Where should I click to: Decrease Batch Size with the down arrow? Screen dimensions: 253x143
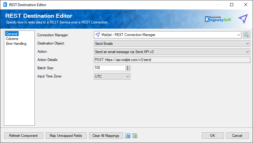[x=128, y=69]
